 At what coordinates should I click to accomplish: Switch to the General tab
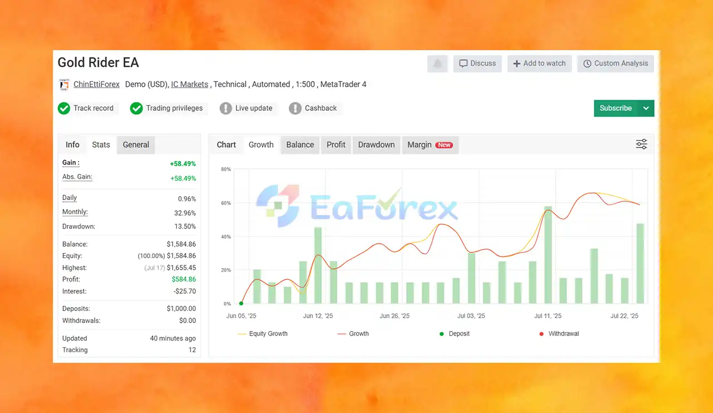(x=136, y=144)
